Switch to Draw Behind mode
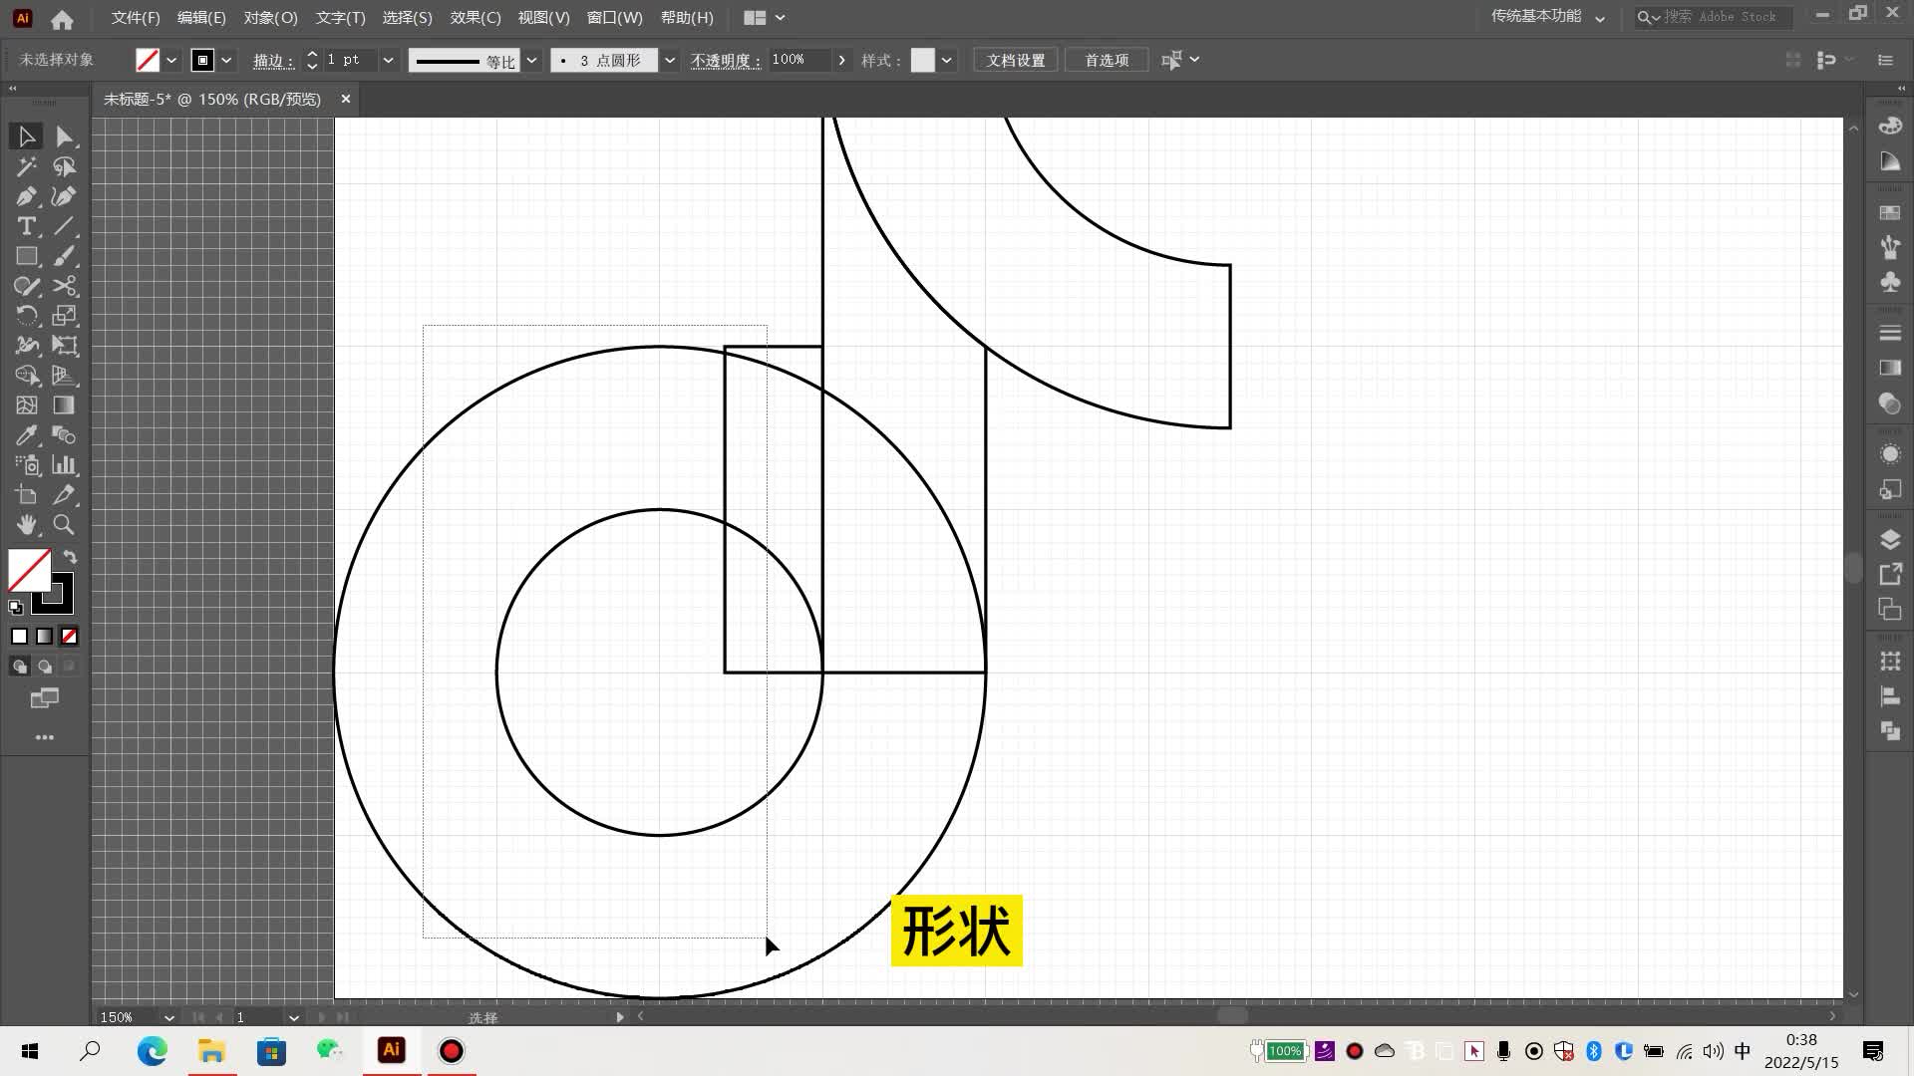 coord(45,667)
